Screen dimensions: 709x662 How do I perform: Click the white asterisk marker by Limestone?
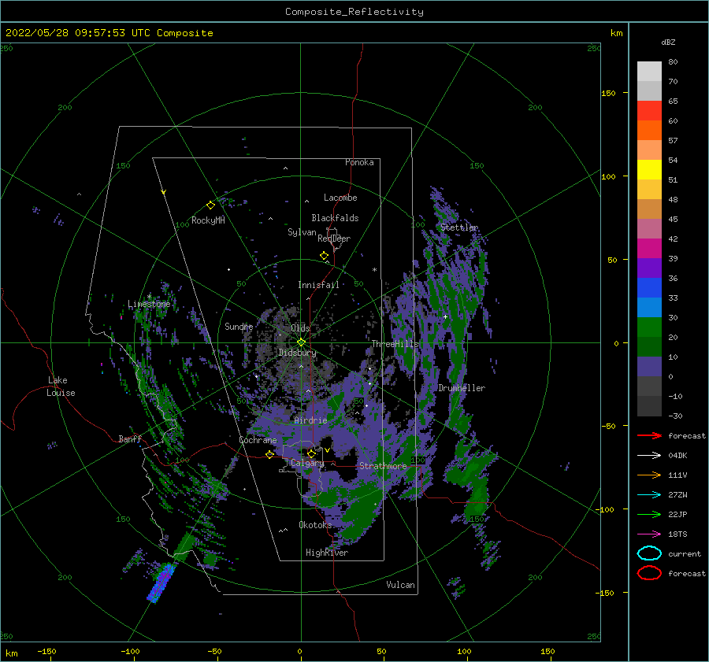pos(149,297)
